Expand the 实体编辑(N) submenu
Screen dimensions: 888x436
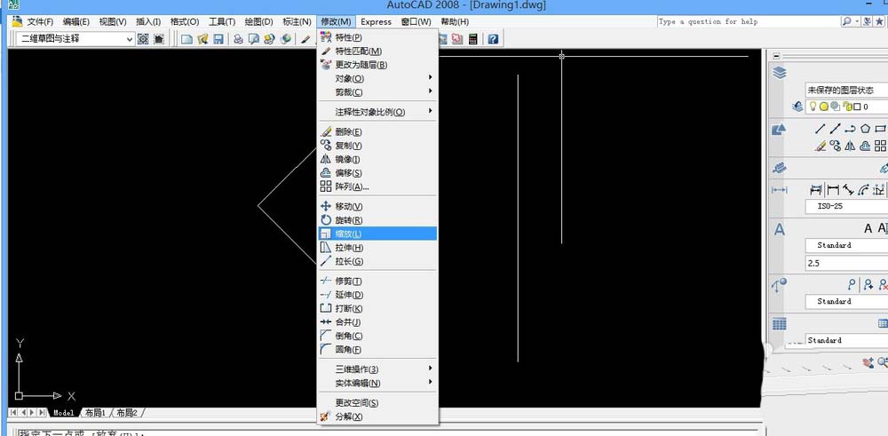377,383
